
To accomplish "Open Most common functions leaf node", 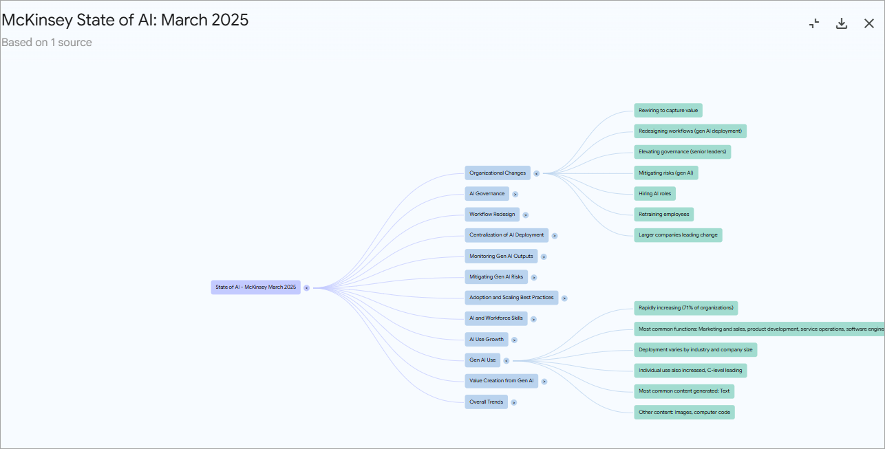I will (x=759, y=329).
